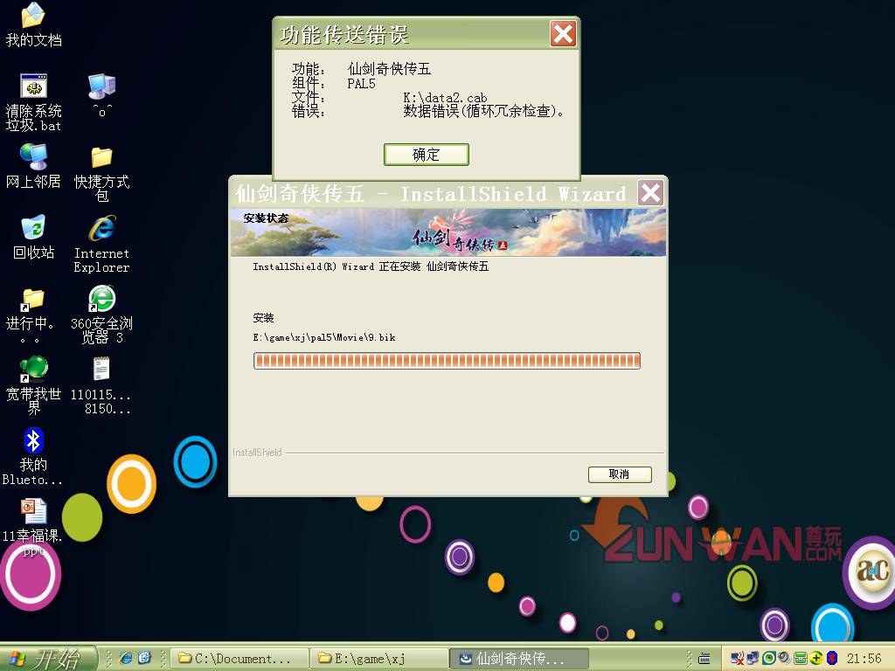Open the 开始 start menu
895x671 pixels.
47,659
